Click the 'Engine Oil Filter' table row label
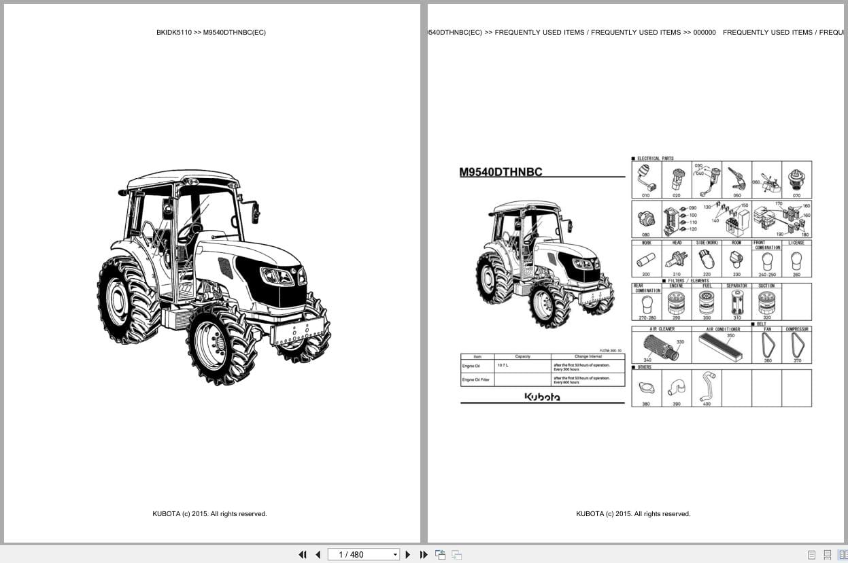This screenshot has height=563, width=848. coord(476,379)
